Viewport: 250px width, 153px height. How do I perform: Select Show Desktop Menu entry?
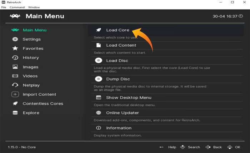129,97
